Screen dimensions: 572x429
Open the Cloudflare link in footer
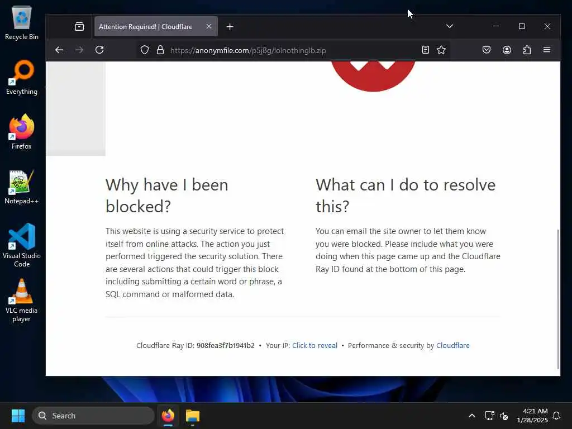coord(452,345)
